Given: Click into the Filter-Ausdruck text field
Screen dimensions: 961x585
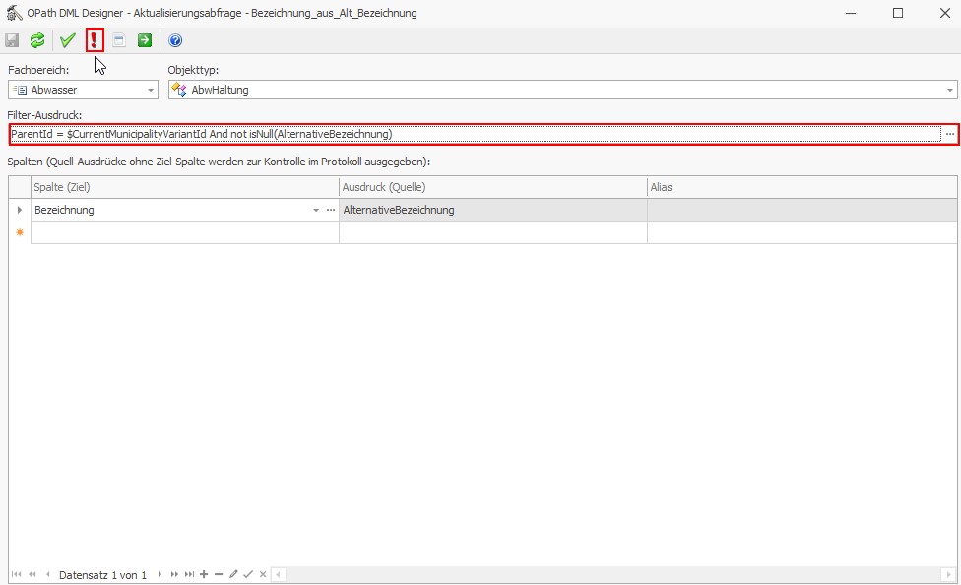Looking at the screenshot, I should [473, 134].
